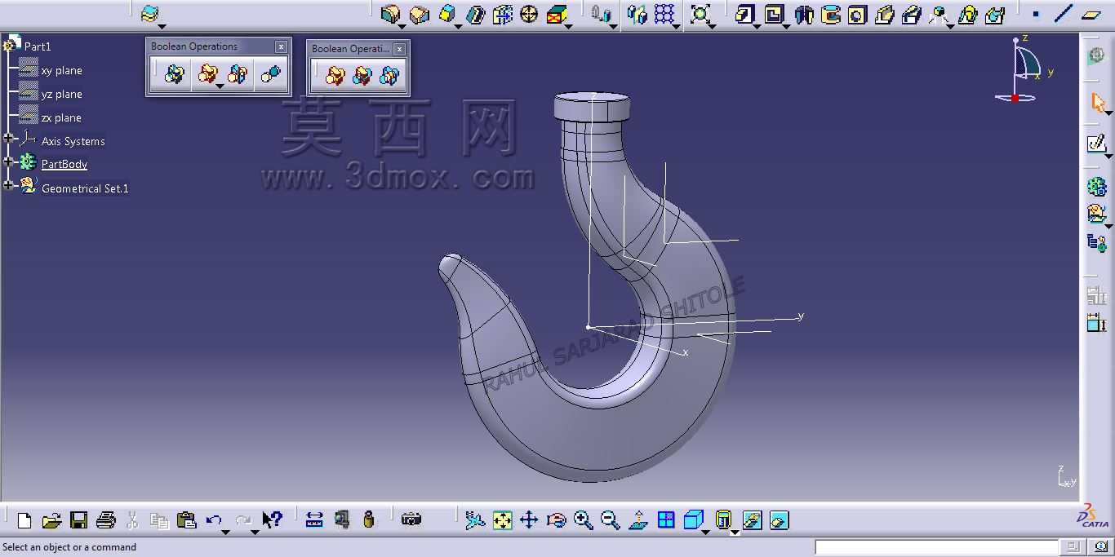Undo the last action
Image resolution: width=1115 pixels, height=557 pixels.
click(x=214, y=519)
